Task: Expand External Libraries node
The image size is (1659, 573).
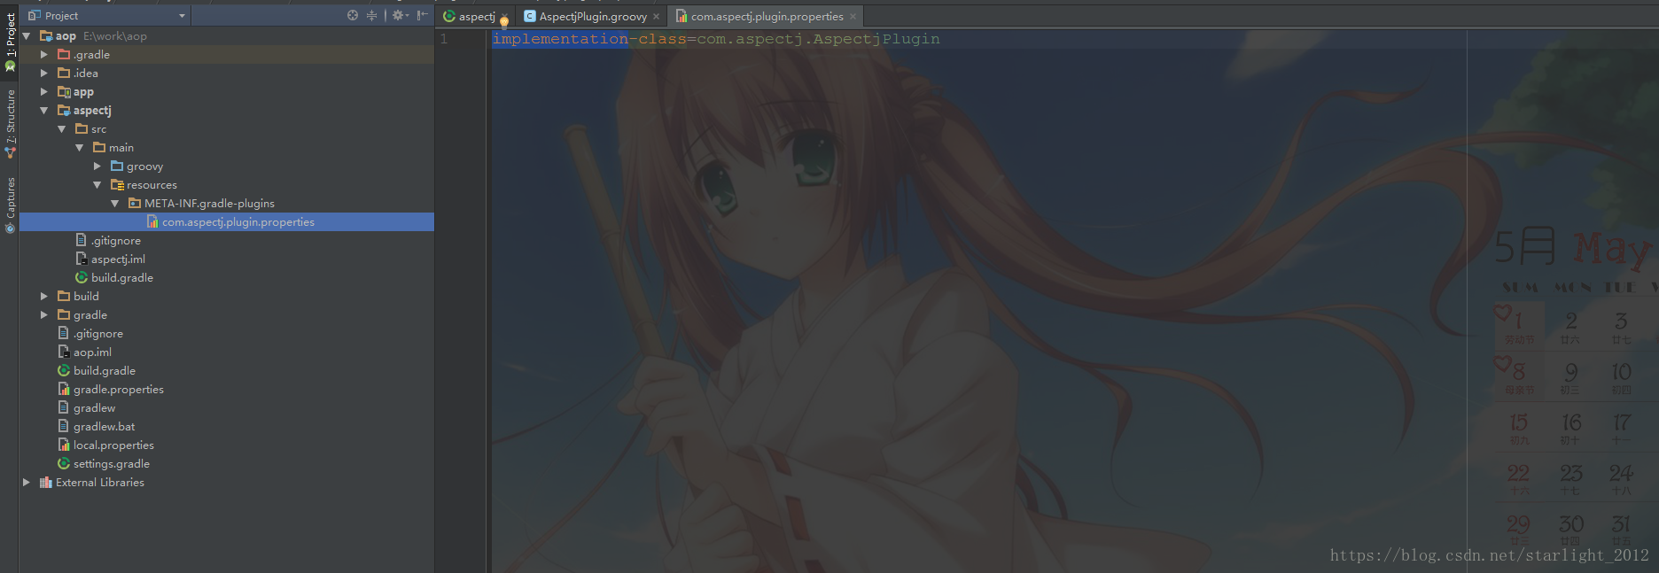Action: click(27, 483)
